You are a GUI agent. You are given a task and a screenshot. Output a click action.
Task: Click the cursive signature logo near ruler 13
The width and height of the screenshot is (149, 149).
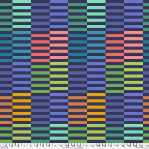point(79,148)
